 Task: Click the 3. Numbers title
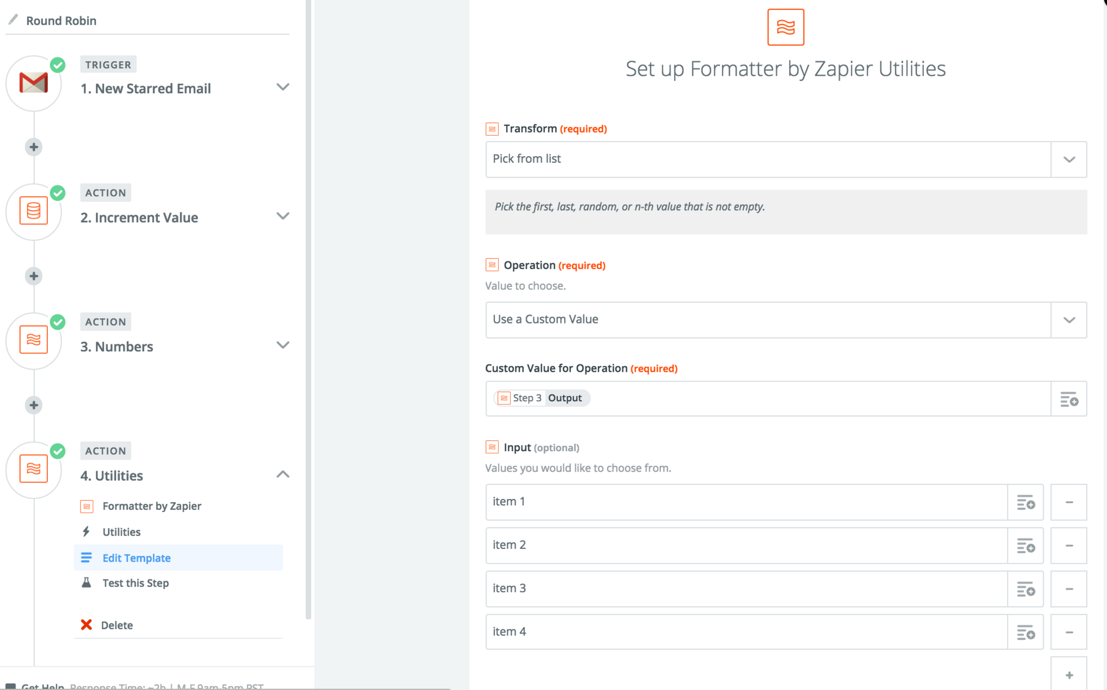click(116, 347)
